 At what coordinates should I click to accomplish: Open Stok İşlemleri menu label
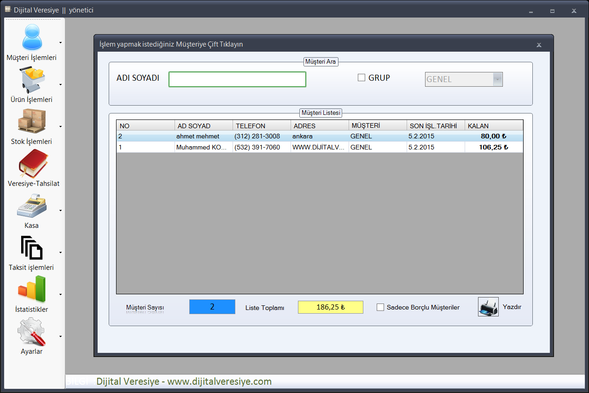[x=32, y=142]
